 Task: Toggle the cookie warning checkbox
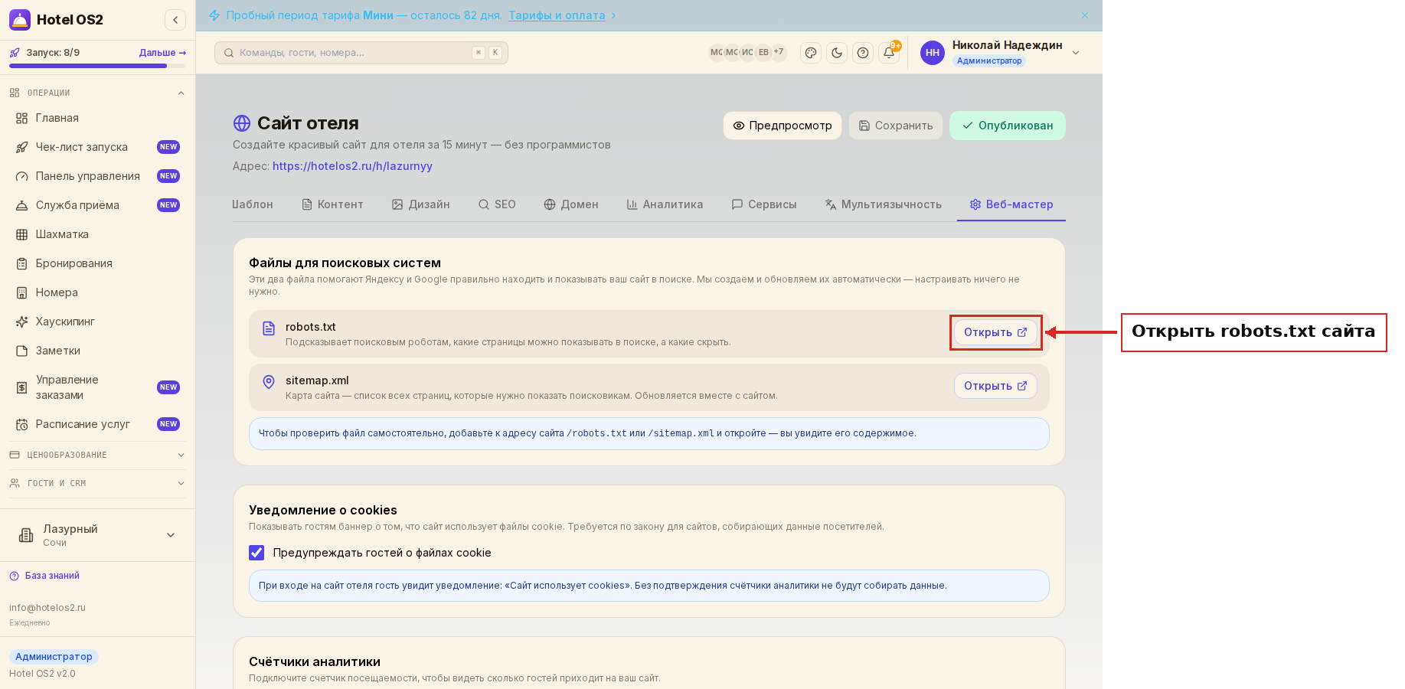pos(256,553)
